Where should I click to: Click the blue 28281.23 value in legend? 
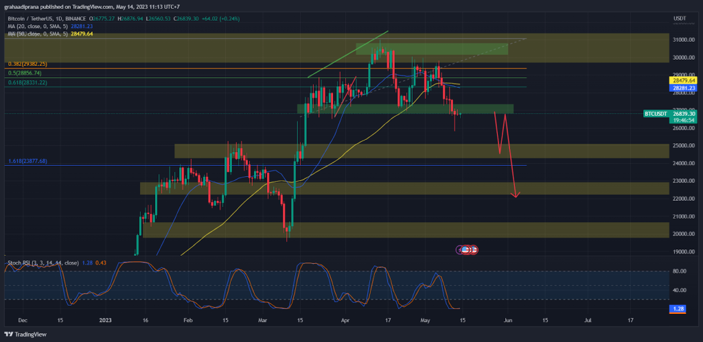point(82,26)
